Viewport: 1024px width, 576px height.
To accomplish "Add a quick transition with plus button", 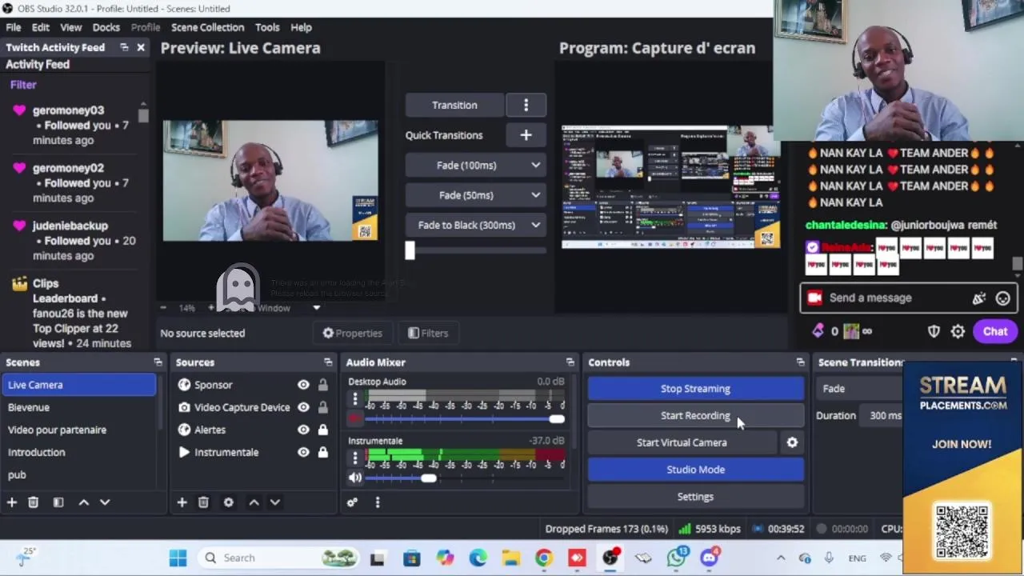I will point(526,135).
